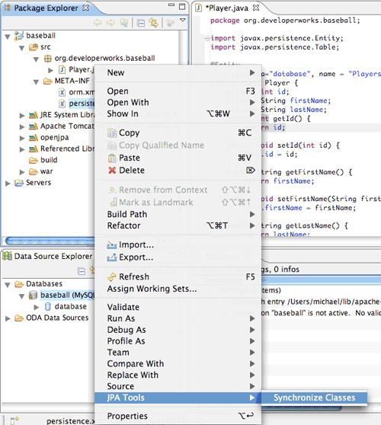Viewport: 381px width, 425px height.
Task: Open the Show In submenu
Action: tap(178, 113)
